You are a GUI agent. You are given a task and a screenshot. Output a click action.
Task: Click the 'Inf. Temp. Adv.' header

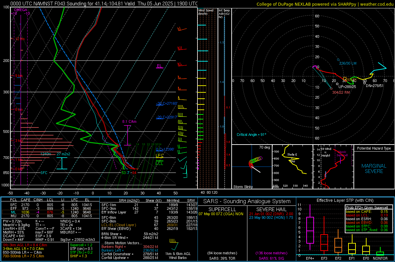pos(224,13)
